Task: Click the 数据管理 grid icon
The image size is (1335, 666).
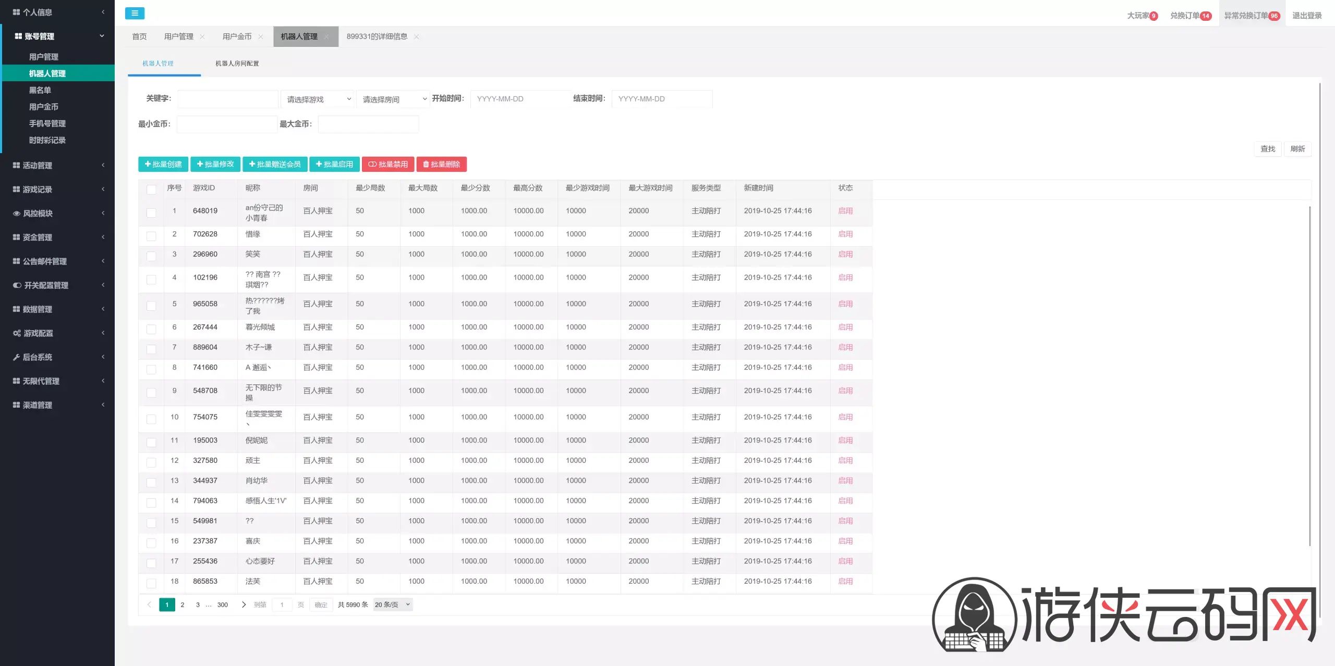Action: (x=16, y=309)
